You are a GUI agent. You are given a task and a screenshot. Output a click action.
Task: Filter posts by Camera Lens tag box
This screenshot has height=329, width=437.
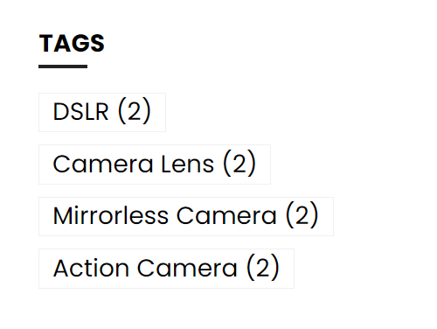coord(155,164)
